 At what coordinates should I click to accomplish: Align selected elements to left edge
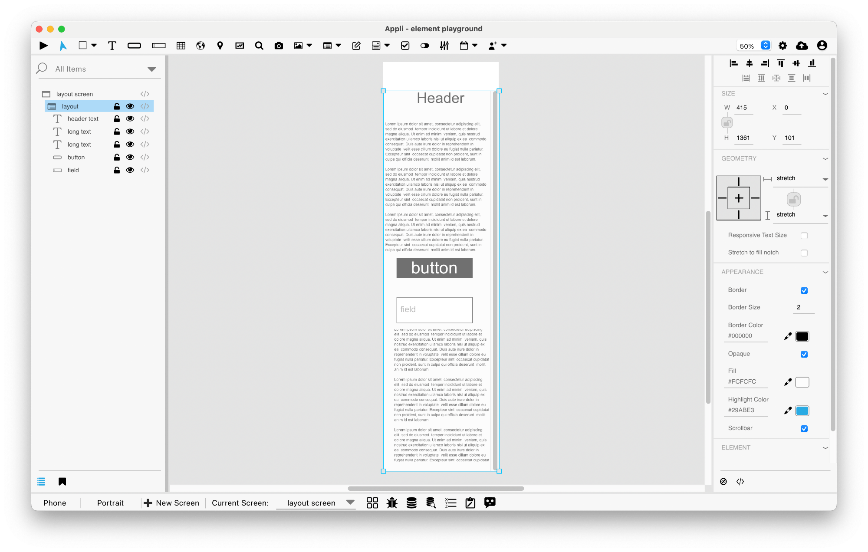[733, 63]
